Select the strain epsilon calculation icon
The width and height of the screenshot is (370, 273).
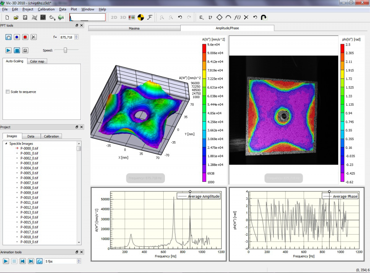[x=202, y=17]
